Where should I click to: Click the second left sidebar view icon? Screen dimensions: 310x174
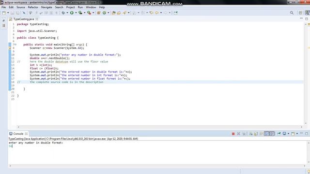point(4,26)
